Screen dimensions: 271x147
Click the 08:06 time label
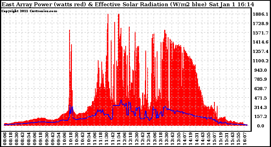[5, 139]
